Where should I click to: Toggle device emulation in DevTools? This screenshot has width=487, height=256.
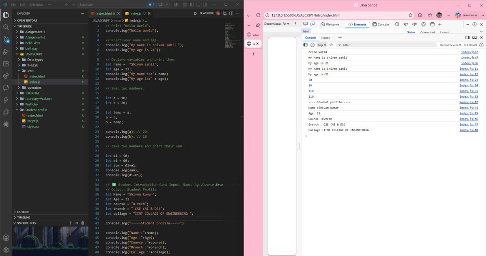click(x=312, y=24)
